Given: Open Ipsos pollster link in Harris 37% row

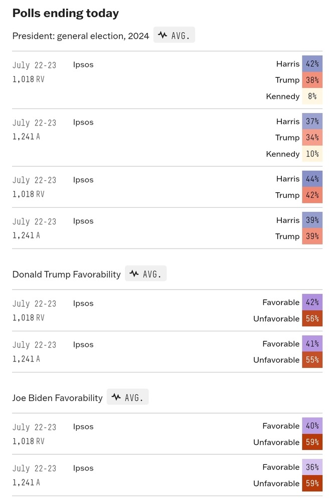Looking at the screenshot, I should click(83, 122).
